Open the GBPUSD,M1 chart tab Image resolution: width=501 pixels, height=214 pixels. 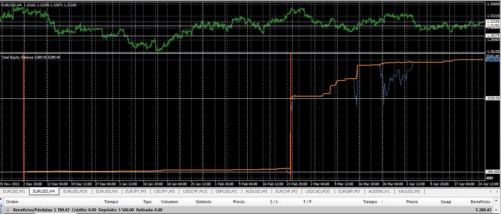[x=226, y=191]
